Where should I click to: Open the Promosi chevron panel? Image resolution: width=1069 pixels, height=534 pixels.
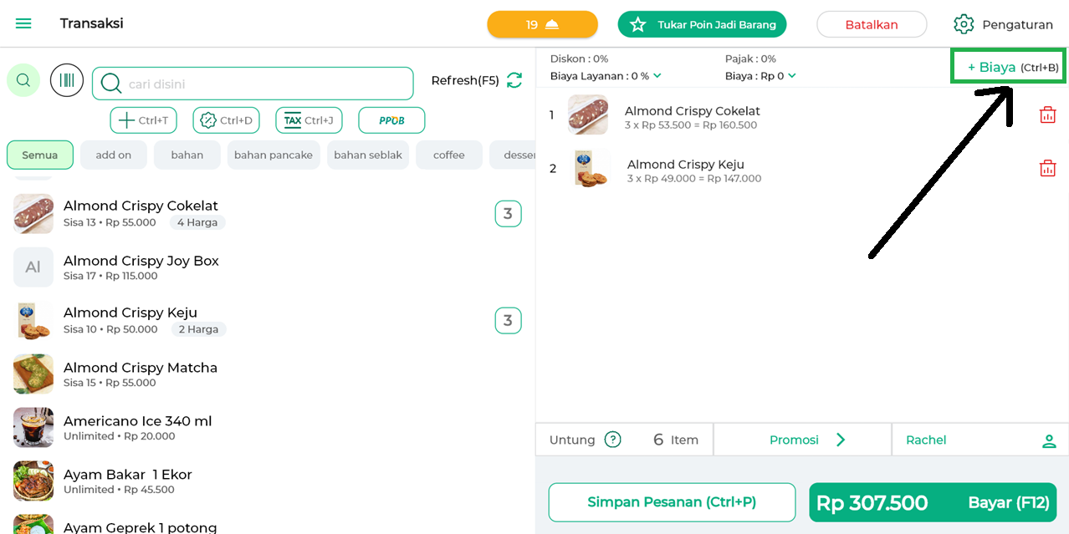point(841,440)
